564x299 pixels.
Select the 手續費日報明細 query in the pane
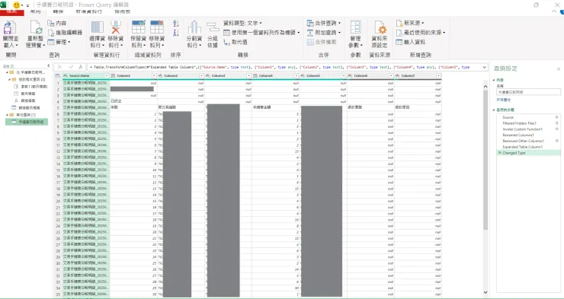27,122
